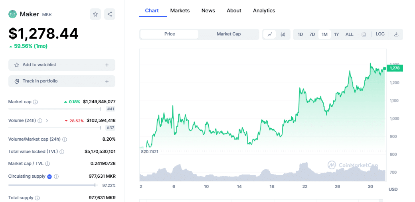This screenshot has width=415, height=202.
Task: Click the Market cap progress bar
Action: click(55, 109)
